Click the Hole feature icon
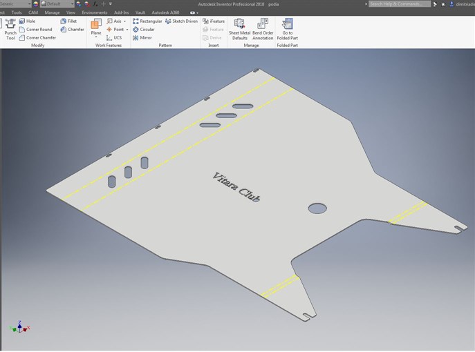 (22, 21)
